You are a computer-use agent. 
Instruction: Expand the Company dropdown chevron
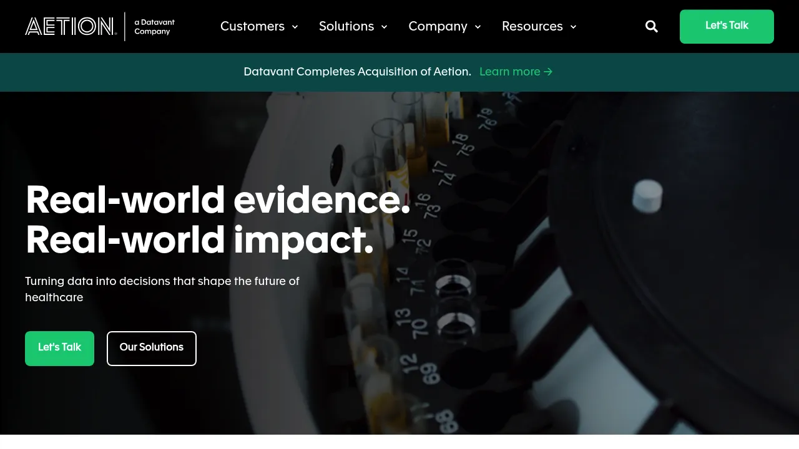tap(478, 27)
